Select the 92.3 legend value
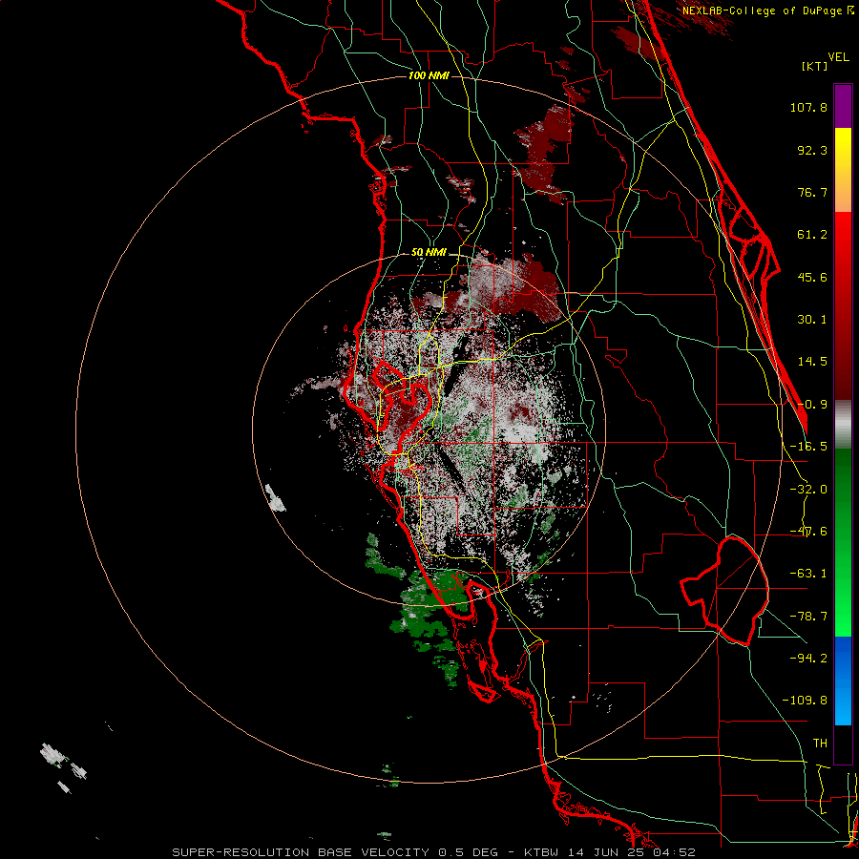The height and width of the screenshot is (859, 859). pyautogui.click(x=812, y=150)
